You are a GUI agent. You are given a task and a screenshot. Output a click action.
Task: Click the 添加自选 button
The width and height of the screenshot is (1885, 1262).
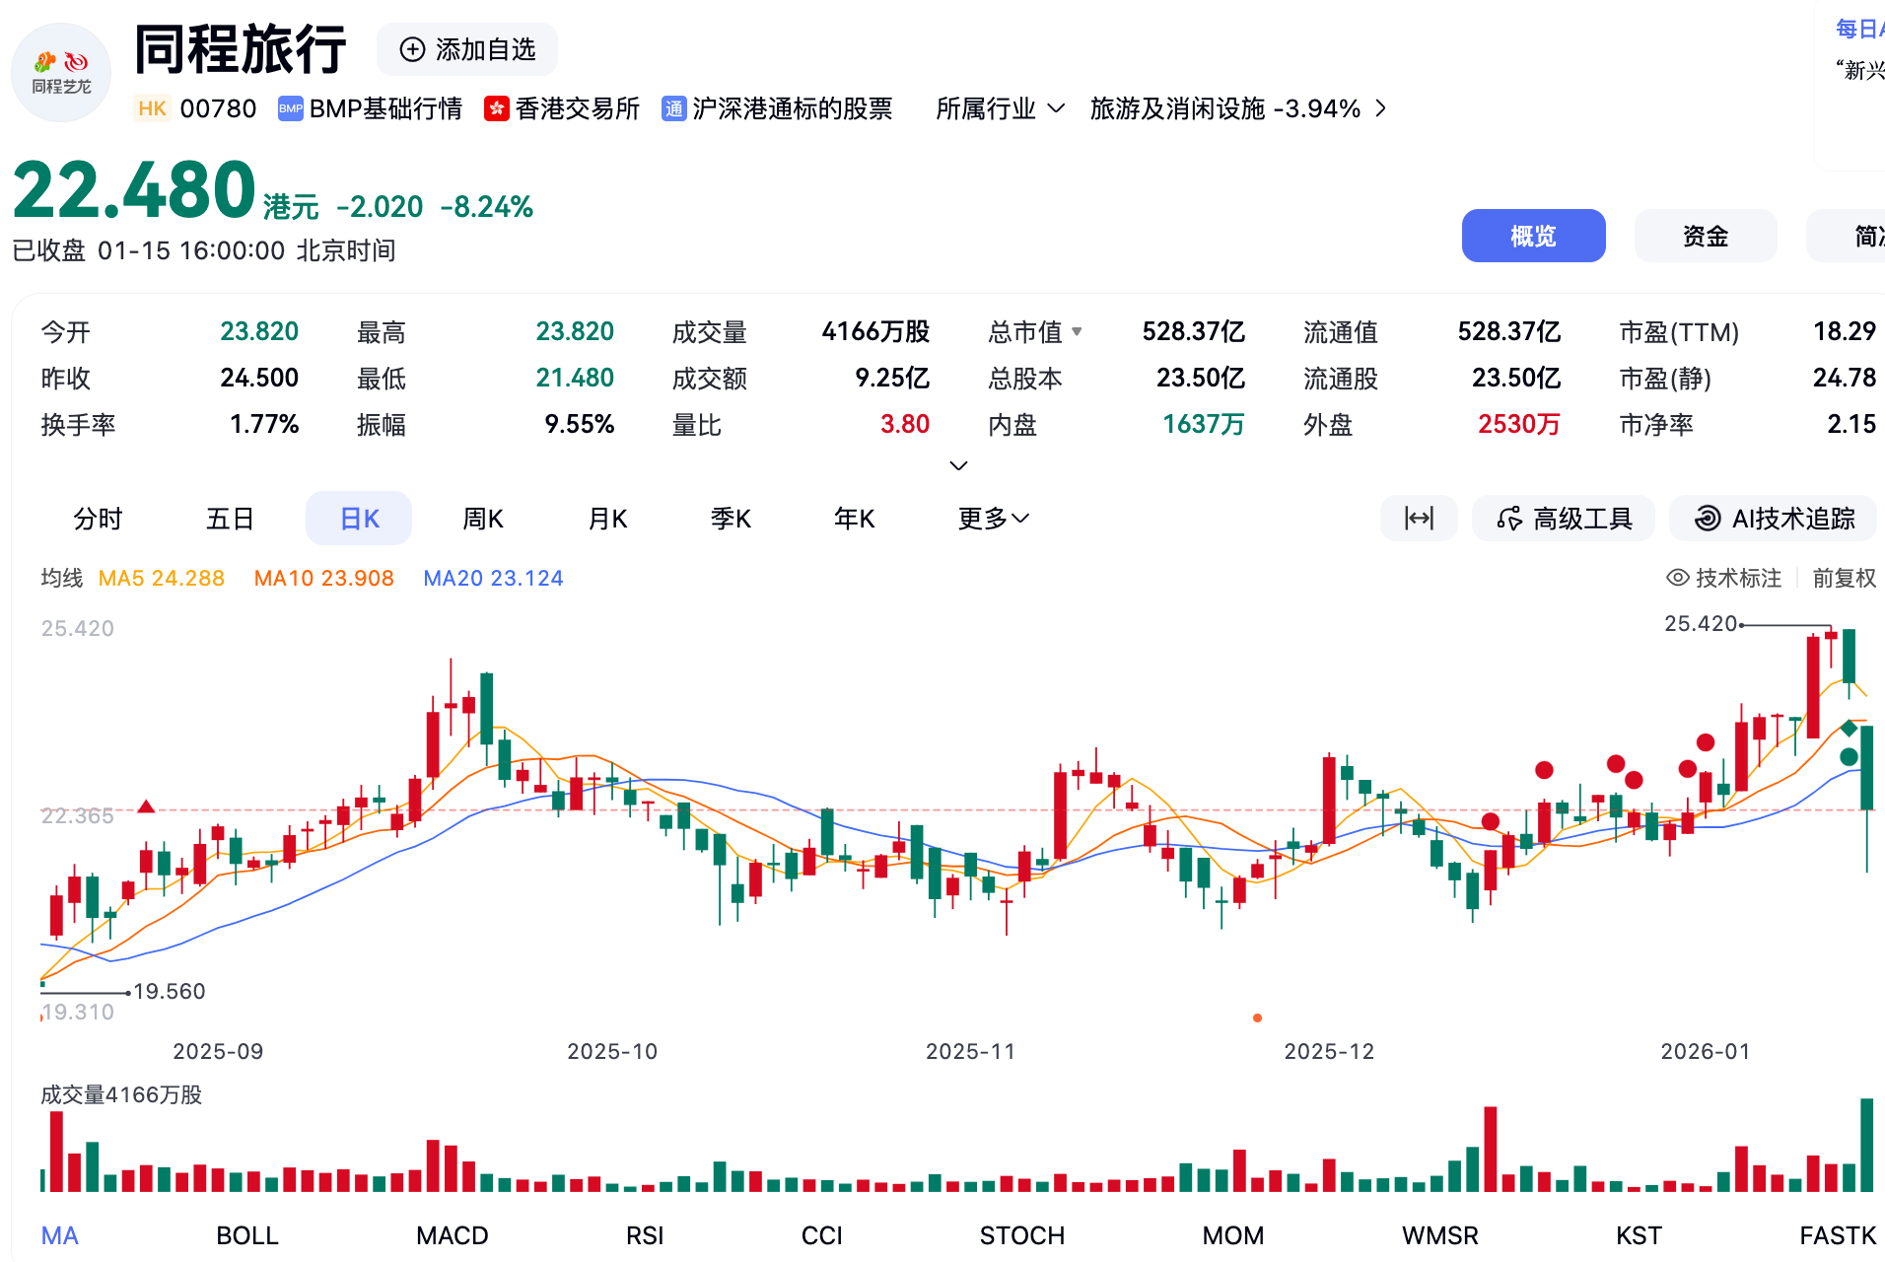[466, 48]
